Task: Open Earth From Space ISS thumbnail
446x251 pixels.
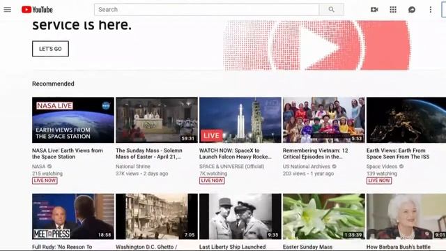Action: (x=406, y=120)
